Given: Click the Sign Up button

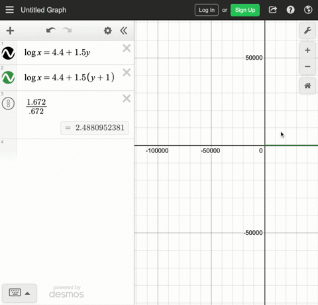Looking at the screenshot, I should coord(245,10).
